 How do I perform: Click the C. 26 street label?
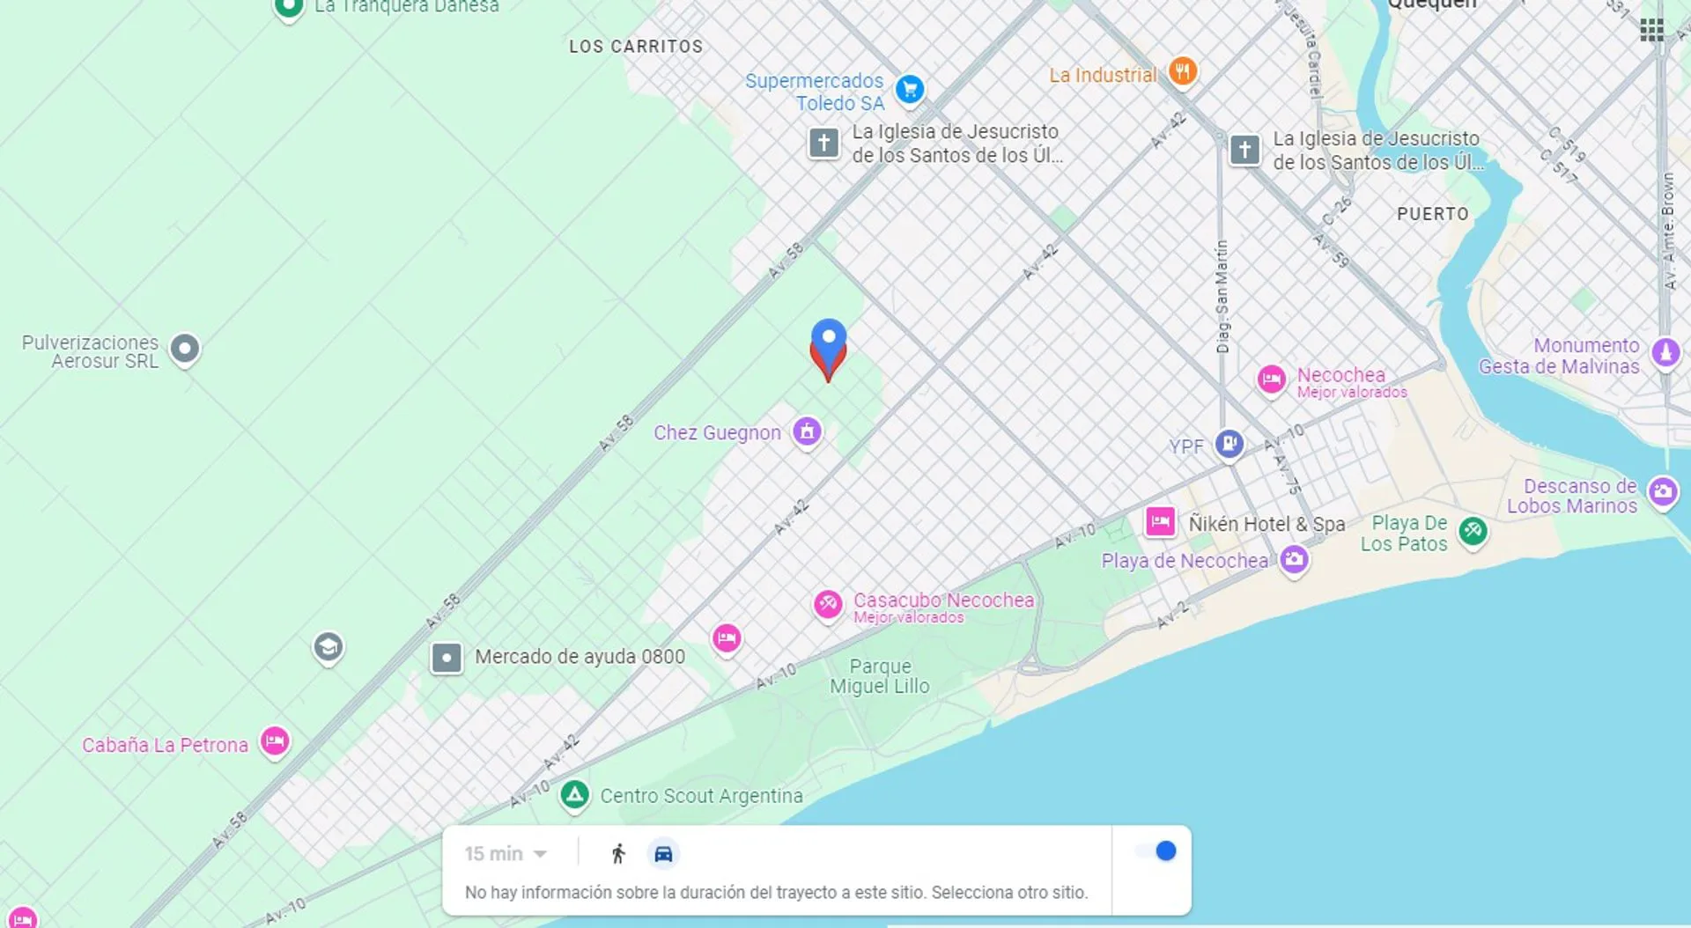pos(1336,211)
